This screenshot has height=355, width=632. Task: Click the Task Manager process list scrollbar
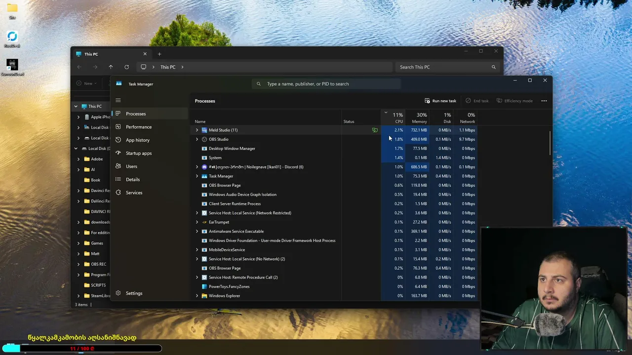(x=550, y=143)
